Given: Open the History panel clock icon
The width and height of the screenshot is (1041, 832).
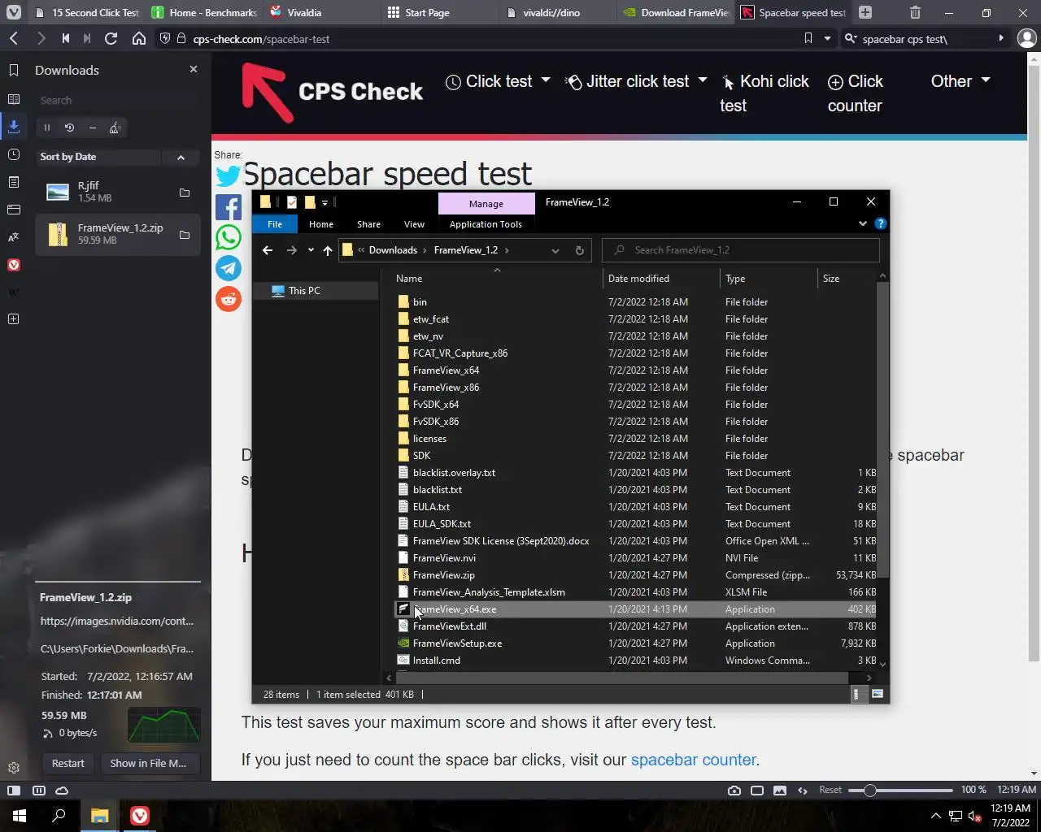Looking at the screenshot, I should (14, 154).
